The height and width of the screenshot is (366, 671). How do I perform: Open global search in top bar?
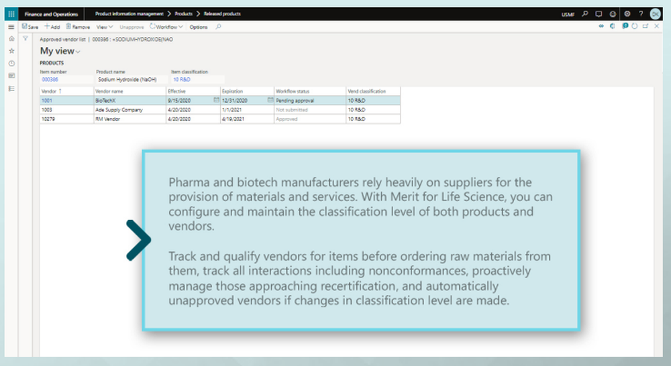(x=585, y=13)
